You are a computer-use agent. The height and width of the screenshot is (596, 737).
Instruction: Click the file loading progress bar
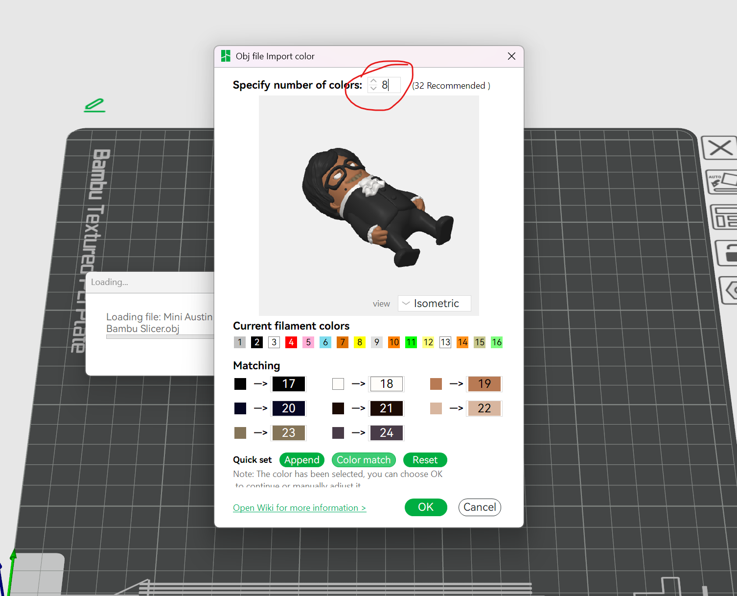[x=160, y=336]
